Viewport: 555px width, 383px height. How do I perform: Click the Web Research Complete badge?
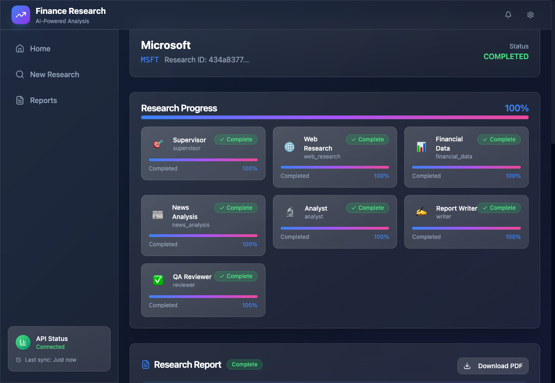point(368,140)
